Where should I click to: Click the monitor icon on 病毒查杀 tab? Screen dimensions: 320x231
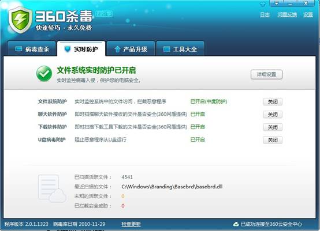tap(19, 49)
